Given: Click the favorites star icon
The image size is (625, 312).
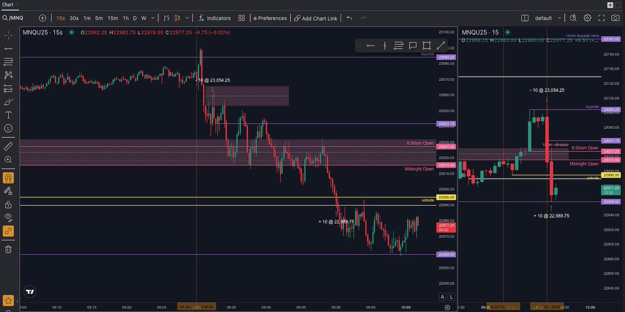Looking at the screenshot, I should click(x=8, y=301).
